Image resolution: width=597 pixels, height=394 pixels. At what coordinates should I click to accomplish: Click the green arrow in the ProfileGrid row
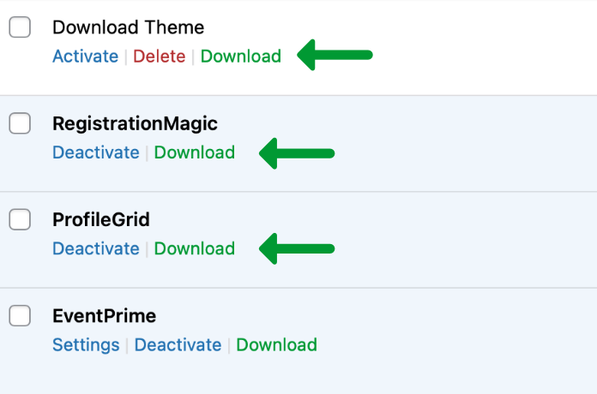coord(296,248)
